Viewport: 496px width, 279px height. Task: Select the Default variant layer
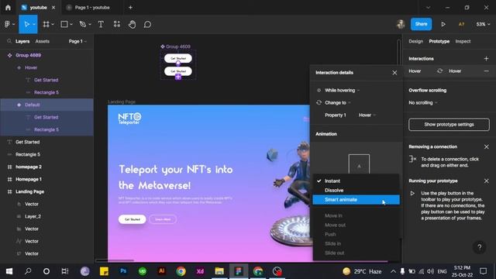pyautogui.click(x=46, y=105)
